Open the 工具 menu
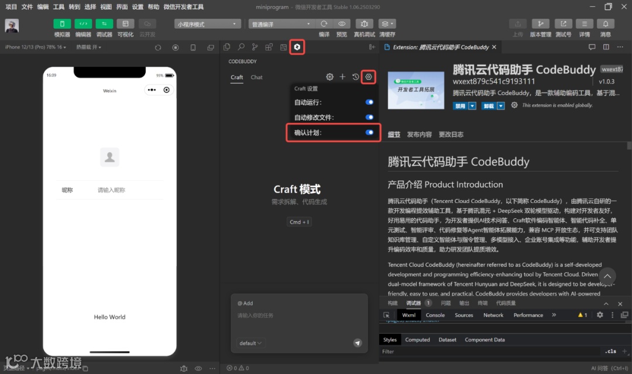 coord(59,7)
